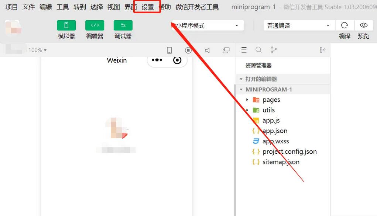Viewport: 377px width, 216px height.
Task: Open the 视图 menu
Action: click(x=114, y=7)
